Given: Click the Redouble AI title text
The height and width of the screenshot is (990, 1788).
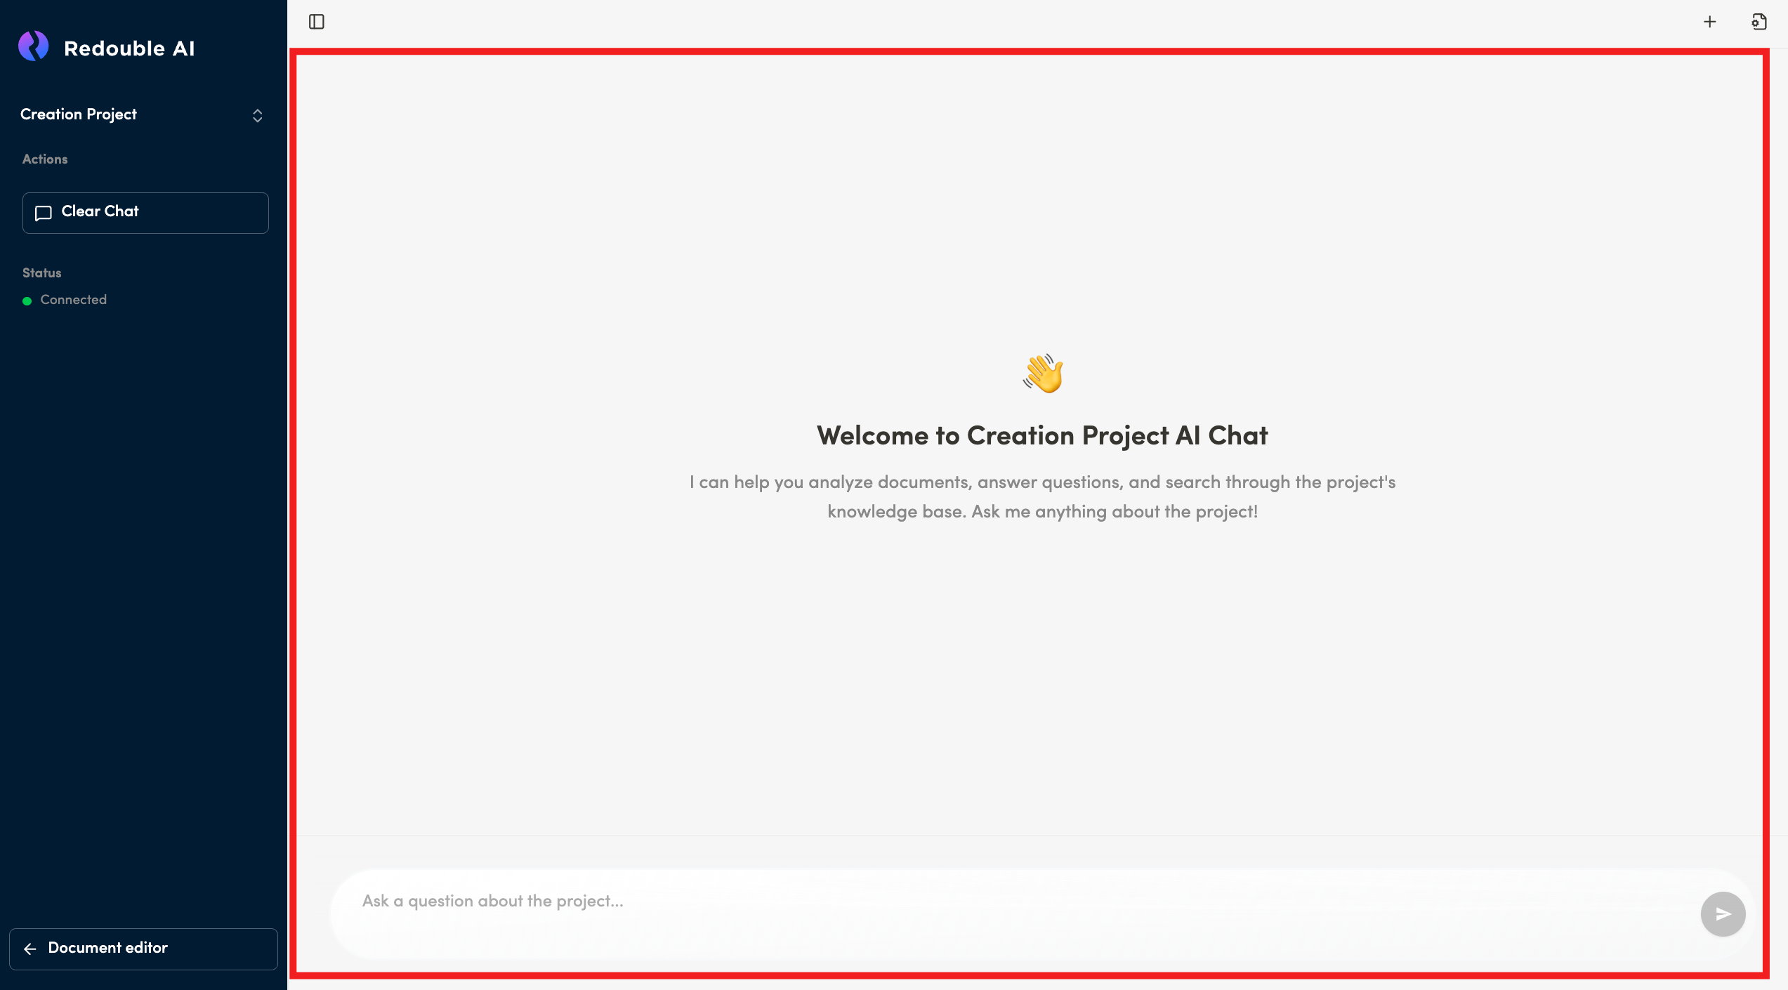Looking at the screenshot, I should (x=129, y=48).
